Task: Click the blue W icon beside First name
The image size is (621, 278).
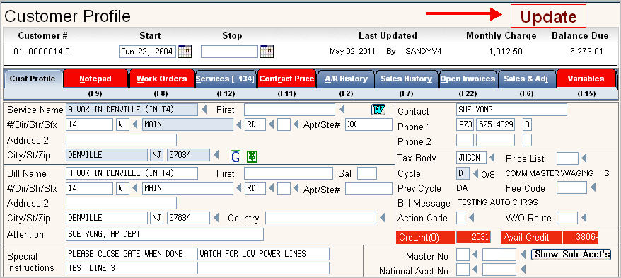Action: coord(378,110)
